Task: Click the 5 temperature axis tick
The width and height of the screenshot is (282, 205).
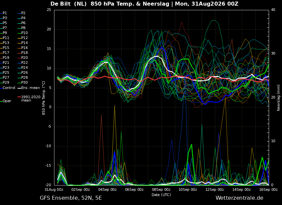Action: tap(50, 88)
